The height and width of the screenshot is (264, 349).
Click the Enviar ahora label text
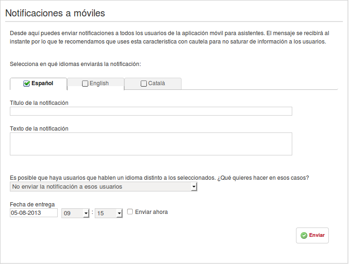point(152,212)
